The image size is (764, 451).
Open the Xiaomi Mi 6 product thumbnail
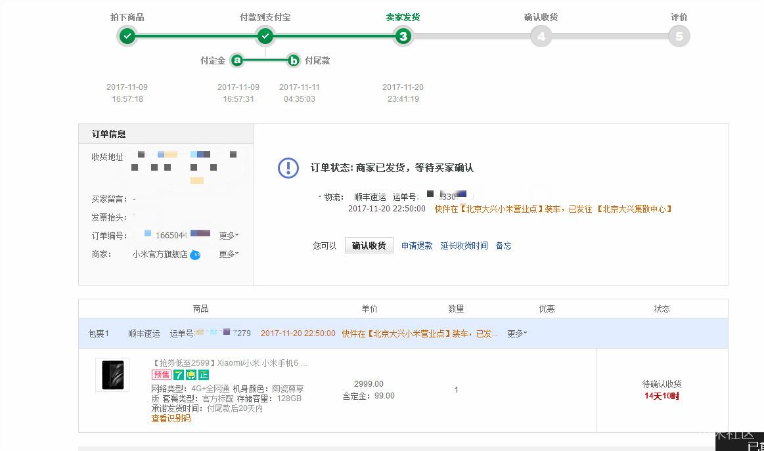click(x=112, y=375)
